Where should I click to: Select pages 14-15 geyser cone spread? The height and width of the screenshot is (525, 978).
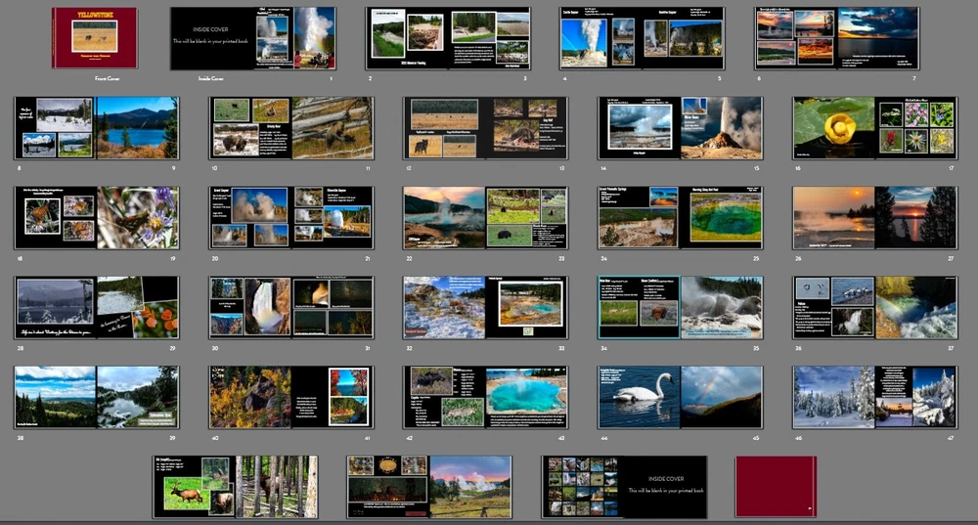pyautogui.click(x=680, y=128)
